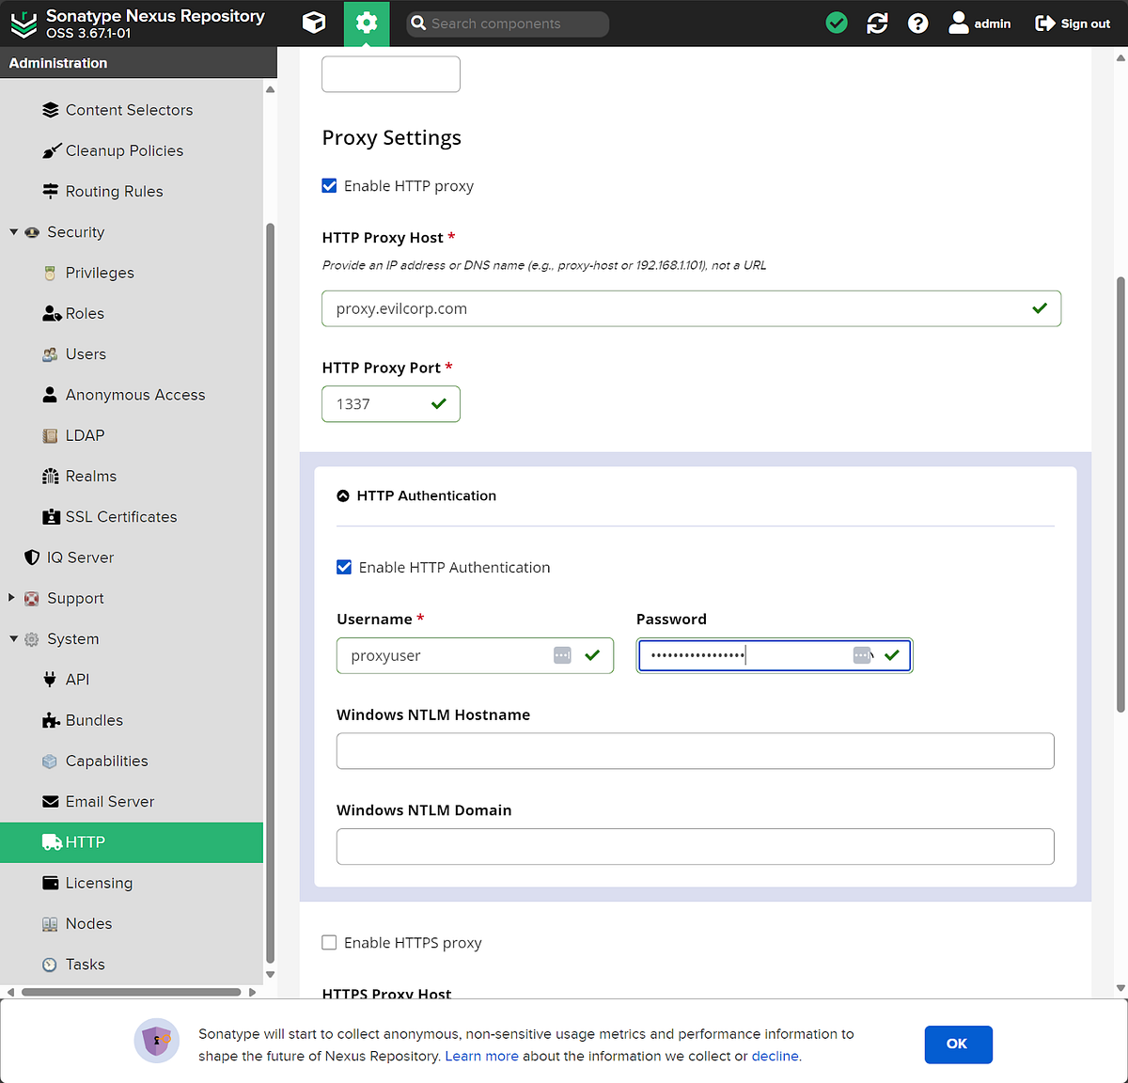The image size is (1128, 1083).
Task: Click the Password input field
Action: coord(775,655)
